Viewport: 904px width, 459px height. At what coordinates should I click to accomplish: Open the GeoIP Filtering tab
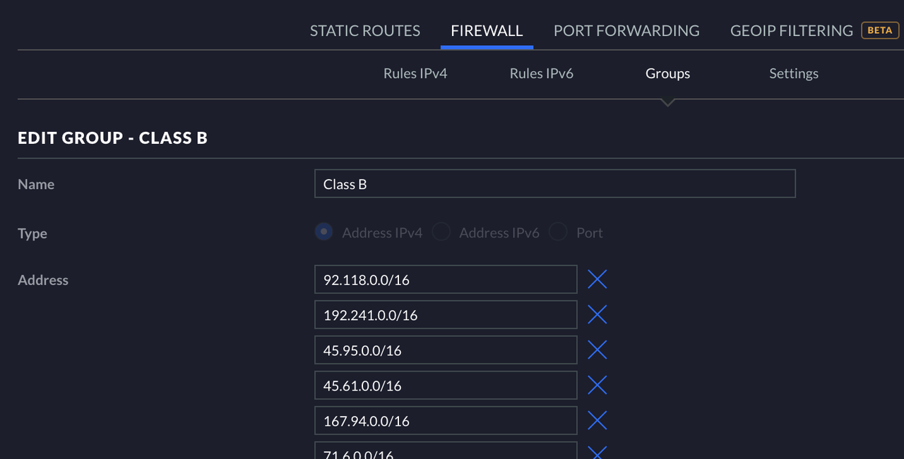coord(792,31)
